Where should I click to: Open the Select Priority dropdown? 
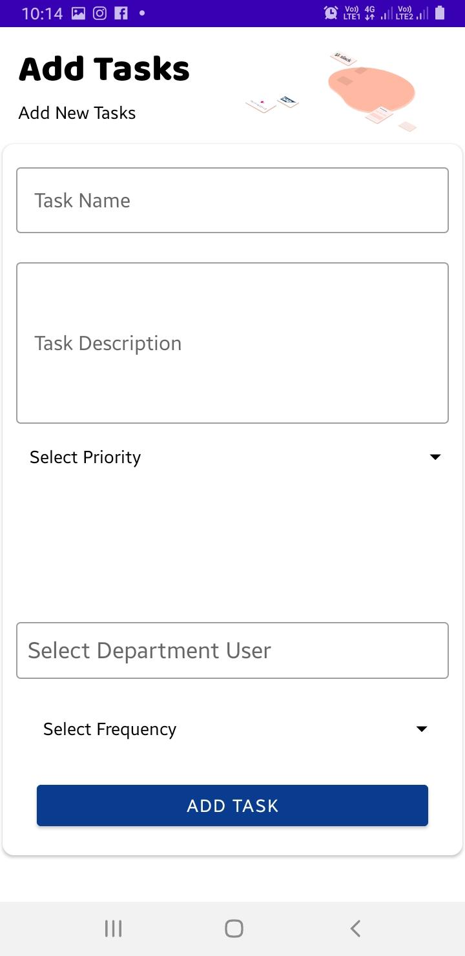pyautogui.click(x=232, y=457)
